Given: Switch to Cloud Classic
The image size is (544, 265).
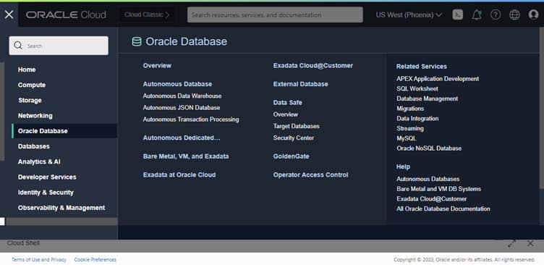Looking at the screenshot, I should pos(147,15).
